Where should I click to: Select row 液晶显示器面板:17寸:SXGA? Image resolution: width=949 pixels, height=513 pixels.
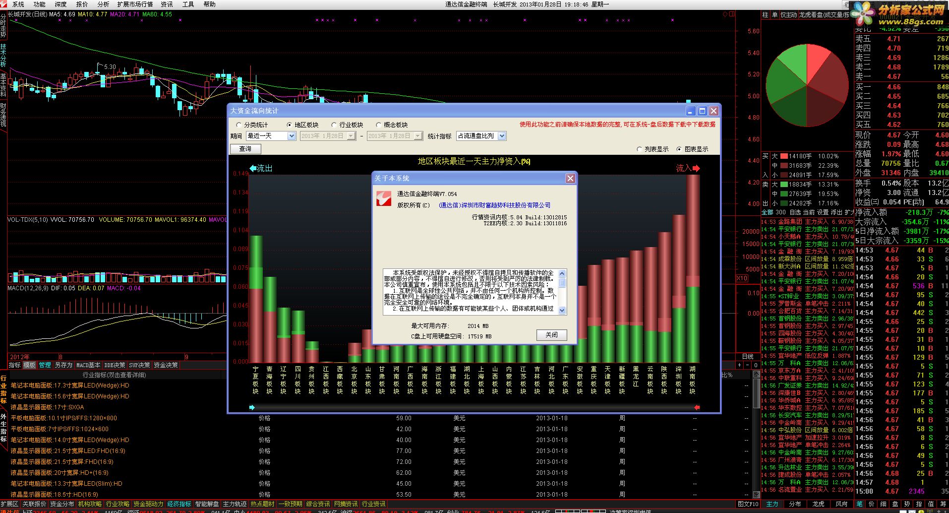[47, 407]
